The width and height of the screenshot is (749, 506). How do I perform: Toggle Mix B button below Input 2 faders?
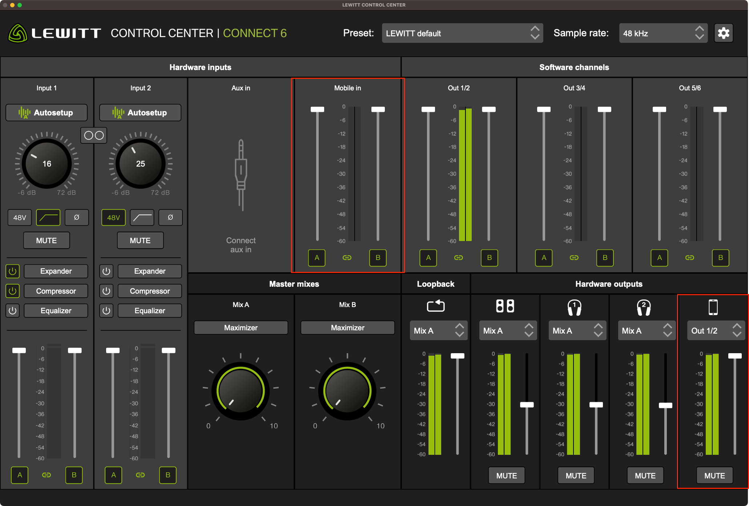(x=168, y=475)
